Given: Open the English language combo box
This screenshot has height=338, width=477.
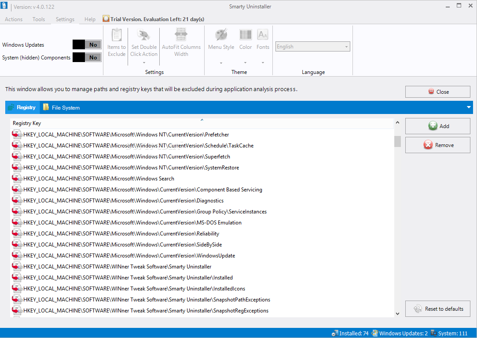Looking at the screenshot, I should [313, 47].
